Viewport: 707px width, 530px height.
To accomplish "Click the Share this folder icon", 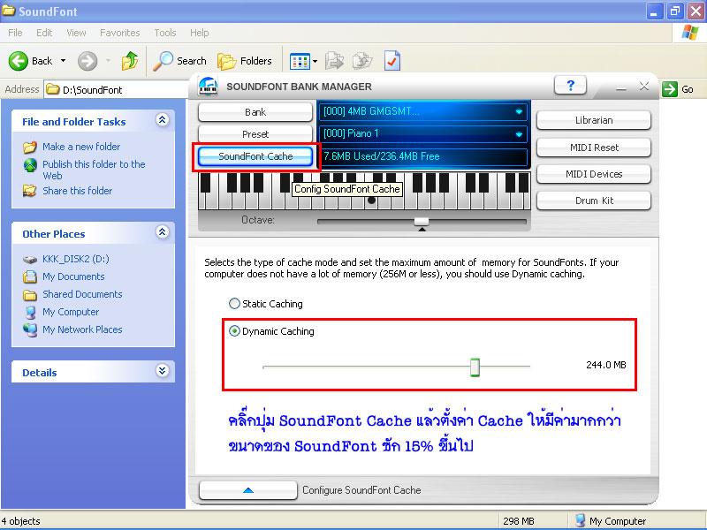I will click(30, 191).
